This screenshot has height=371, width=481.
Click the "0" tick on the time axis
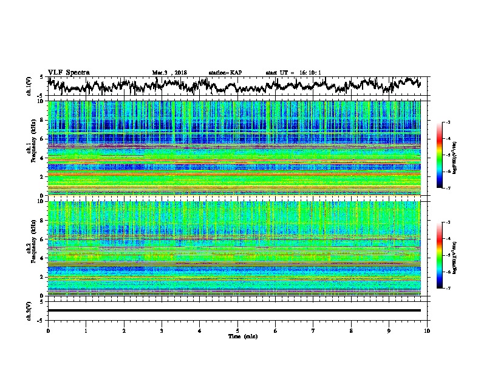[48, 331]
